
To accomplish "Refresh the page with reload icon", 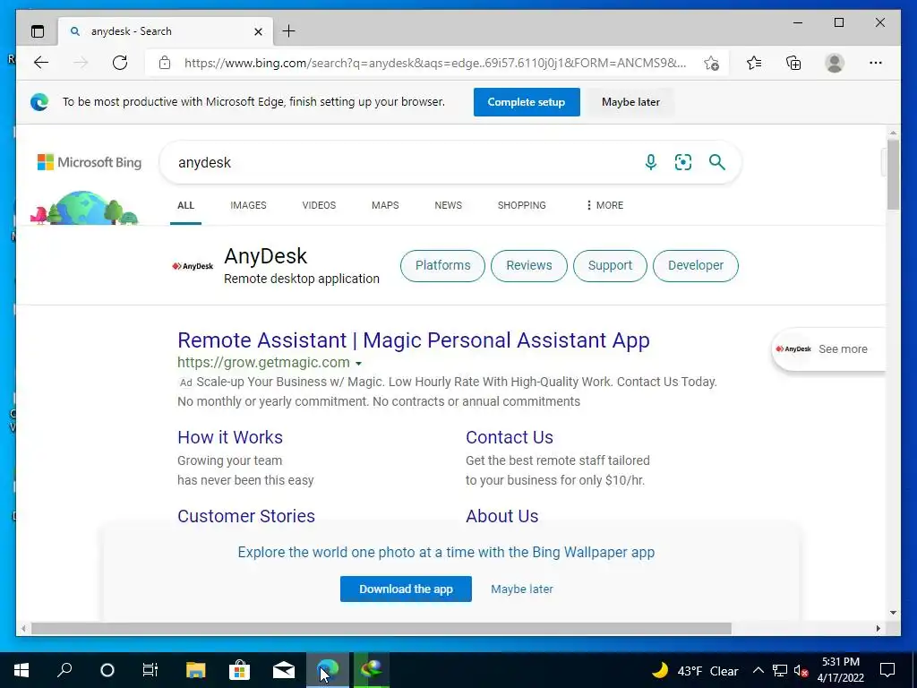I will click(120, 63).
